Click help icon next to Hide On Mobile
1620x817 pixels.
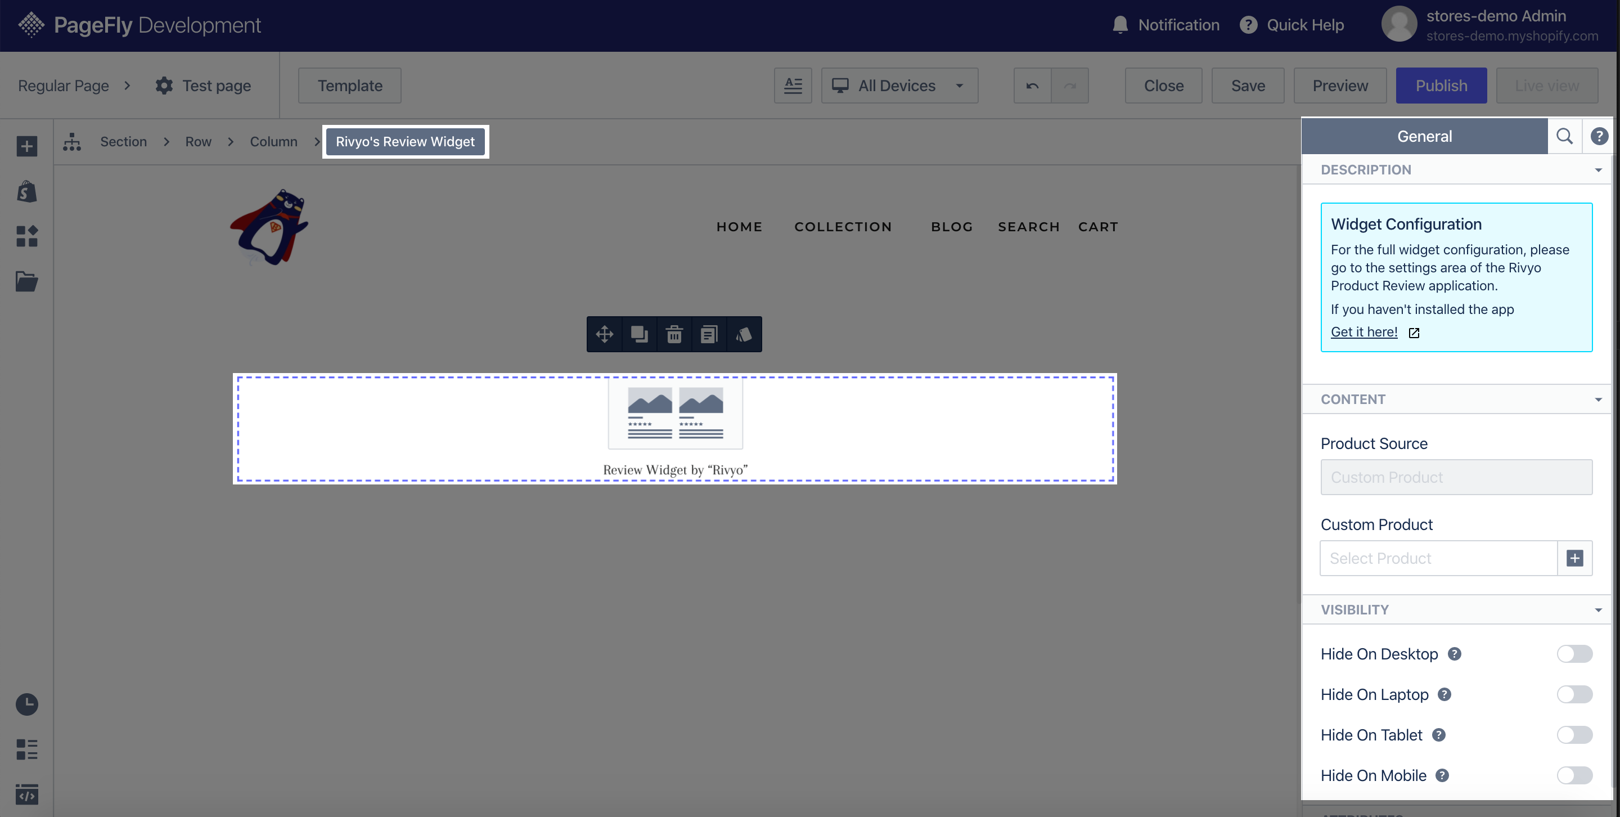1442,775
